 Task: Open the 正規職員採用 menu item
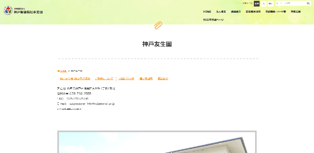pyautogui.click(x=253, y=12)
